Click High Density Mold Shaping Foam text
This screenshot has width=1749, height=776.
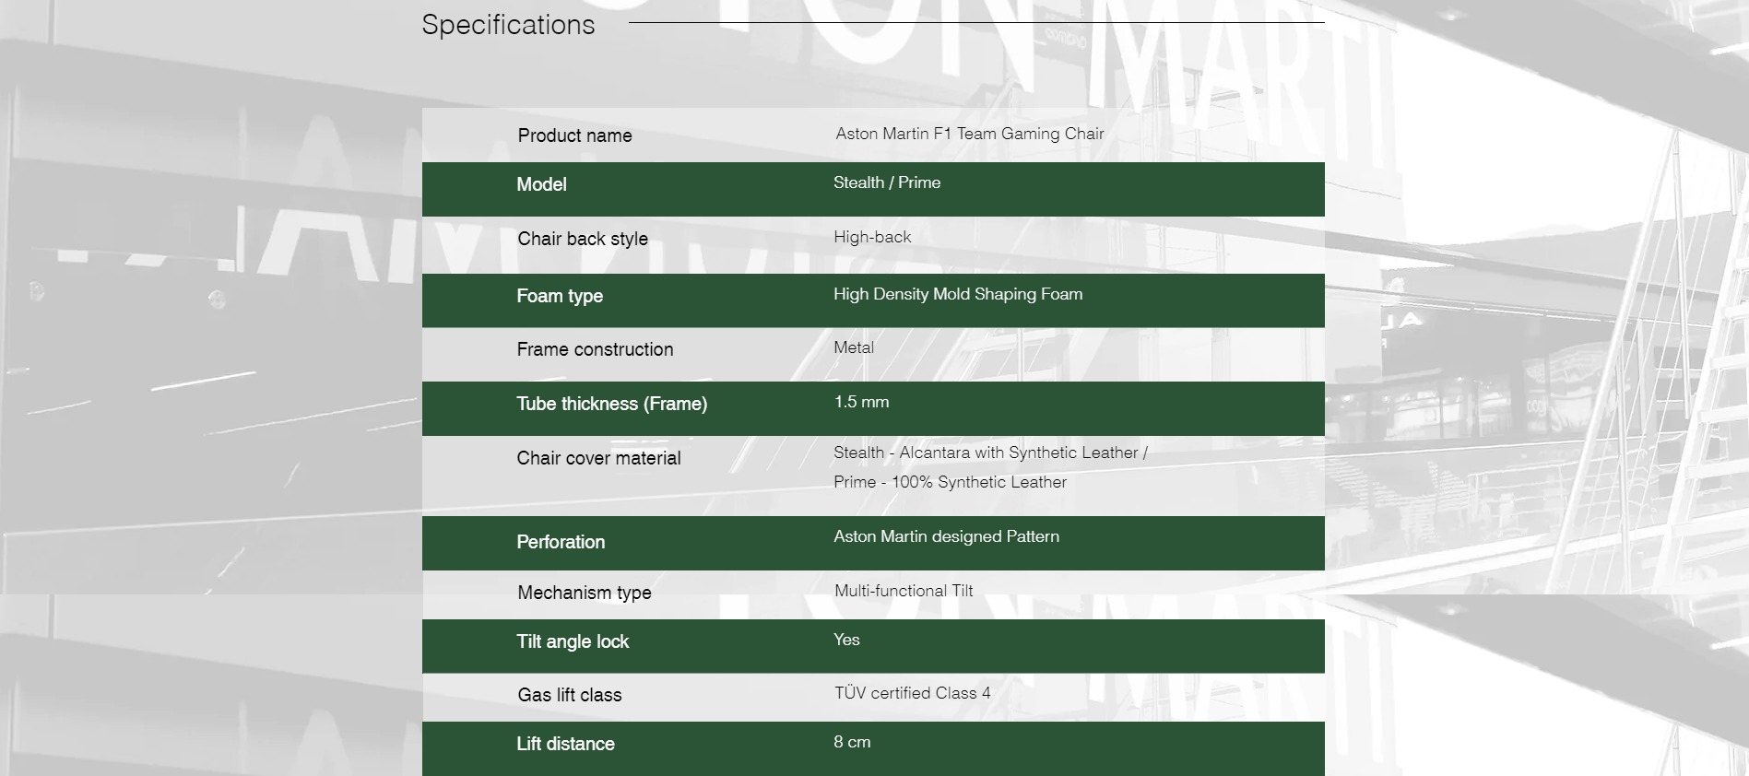(957, 294)
